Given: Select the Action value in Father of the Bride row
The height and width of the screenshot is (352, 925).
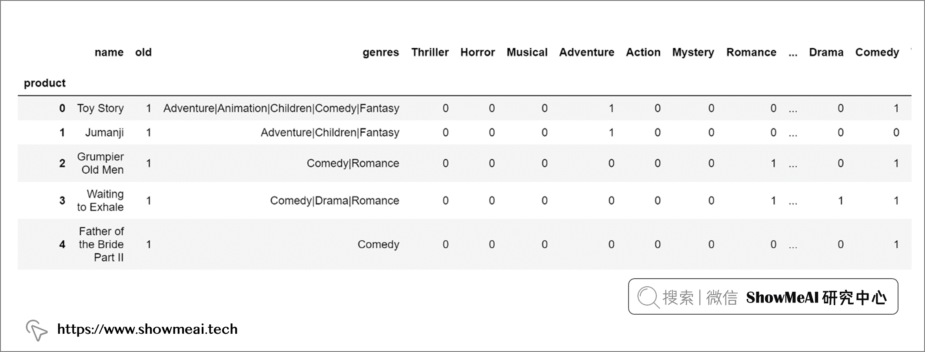Looking at the screenshot, I should 657,244.
